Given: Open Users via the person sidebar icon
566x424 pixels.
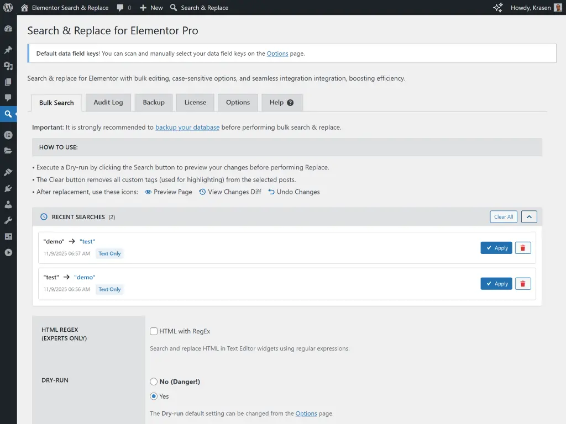Looking at the screenshot, I should [x=8, y=204].
